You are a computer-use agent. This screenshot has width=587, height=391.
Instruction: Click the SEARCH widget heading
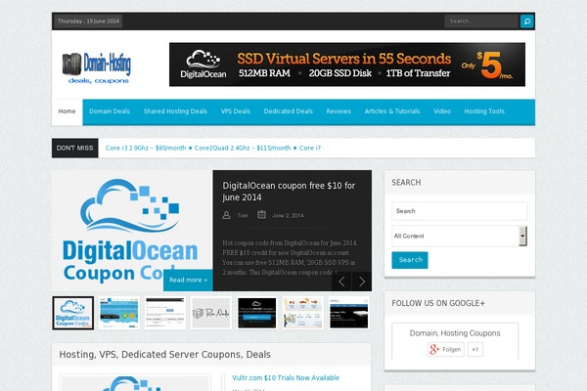click(406, 183)
